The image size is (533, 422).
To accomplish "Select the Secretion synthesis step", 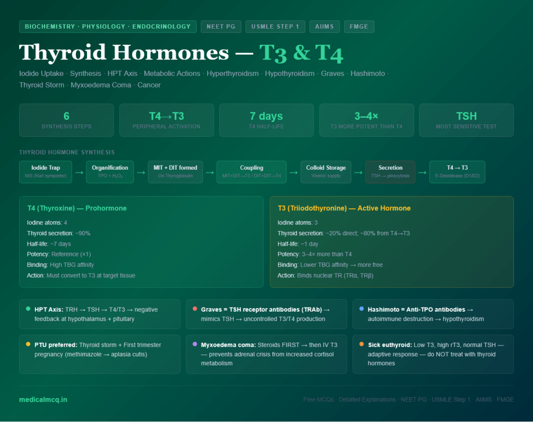I will (391, 172).
